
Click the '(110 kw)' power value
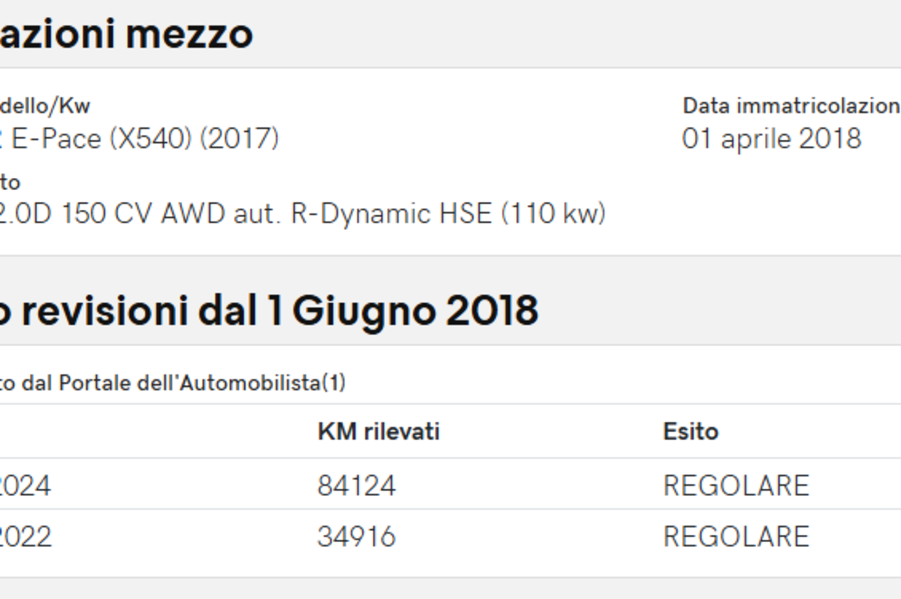553,214
